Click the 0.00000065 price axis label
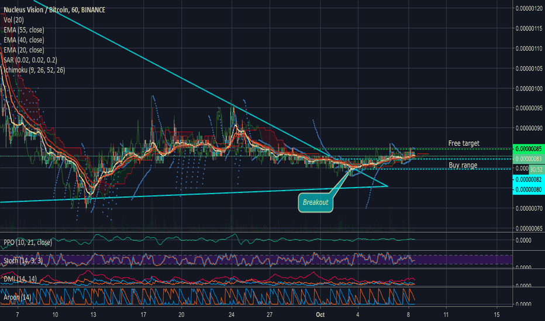Screen dimensions: 545x321 click(529, 228)
